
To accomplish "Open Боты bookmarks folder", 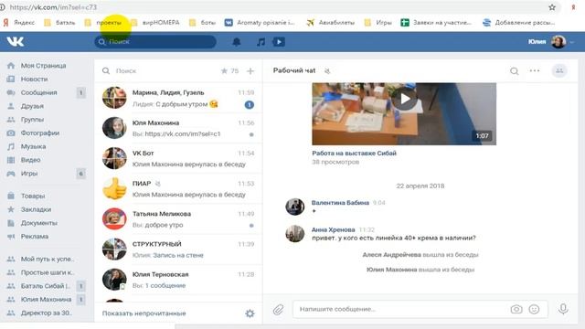I will [203, 22].
